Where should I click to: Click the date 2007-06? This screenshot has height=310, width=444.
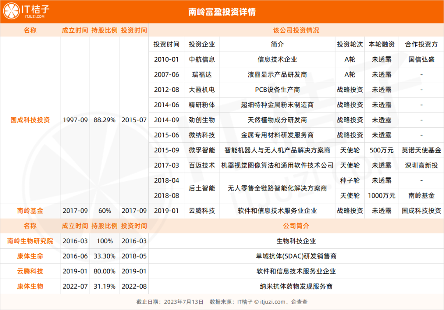click(x=166, y=75)
